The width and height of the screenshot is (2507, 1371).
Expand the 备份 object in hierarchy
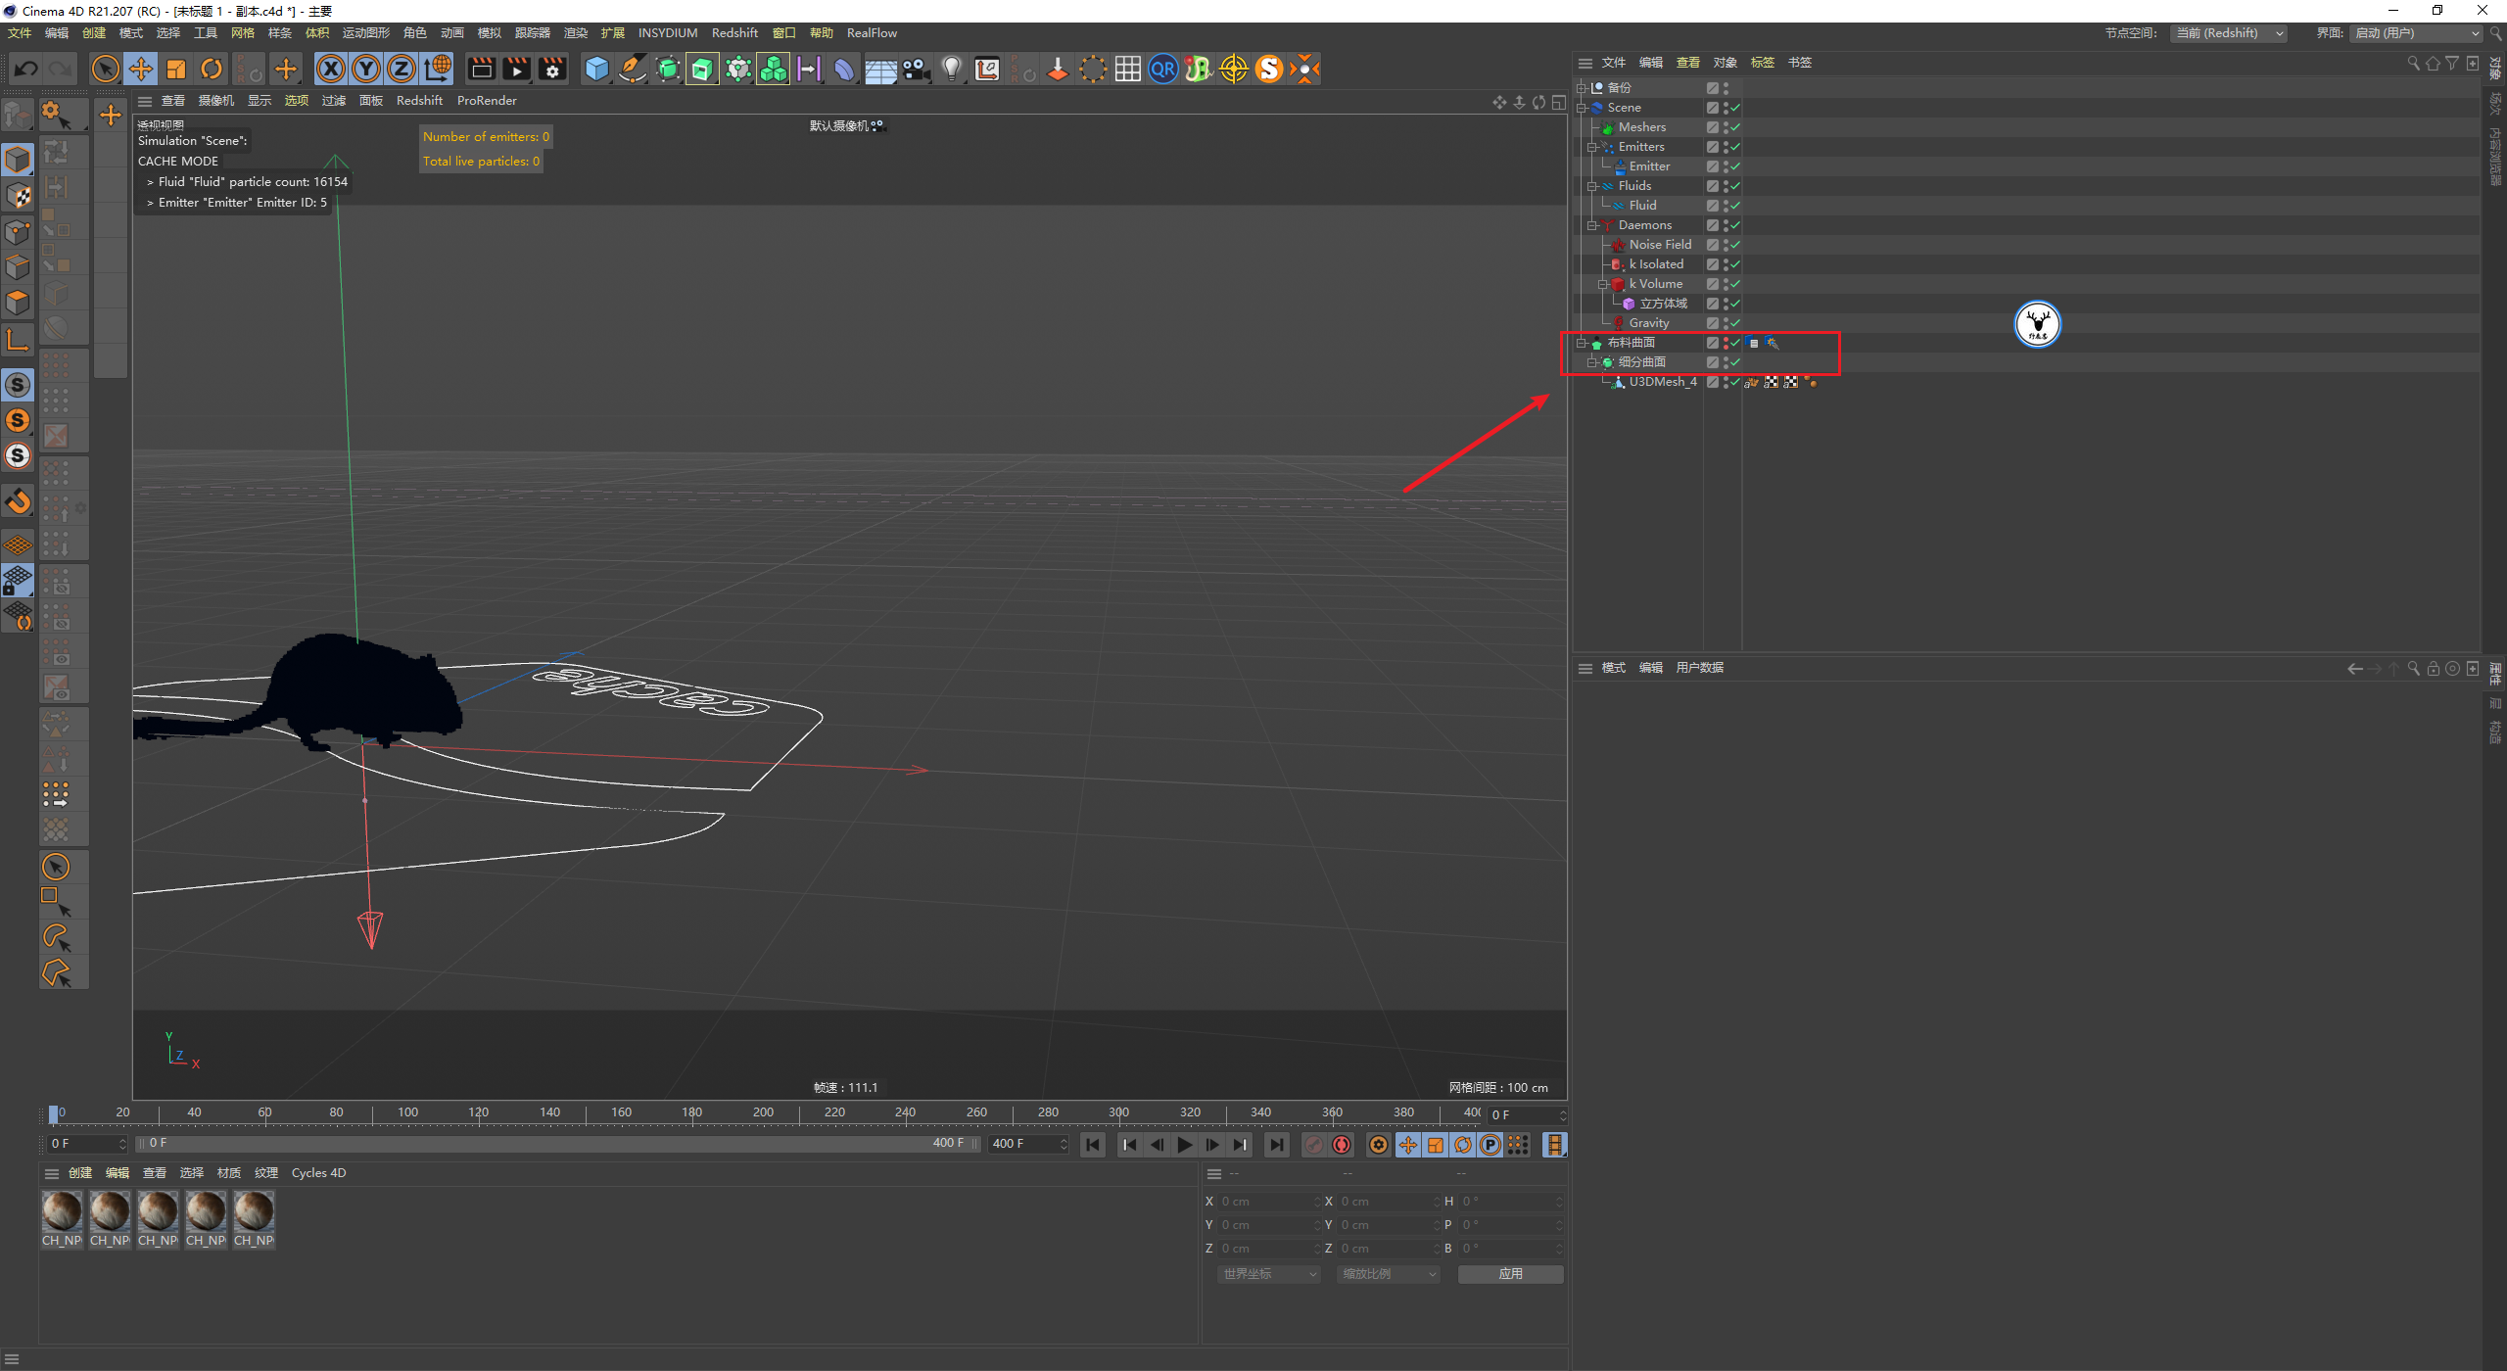[x=1582, y=88]
